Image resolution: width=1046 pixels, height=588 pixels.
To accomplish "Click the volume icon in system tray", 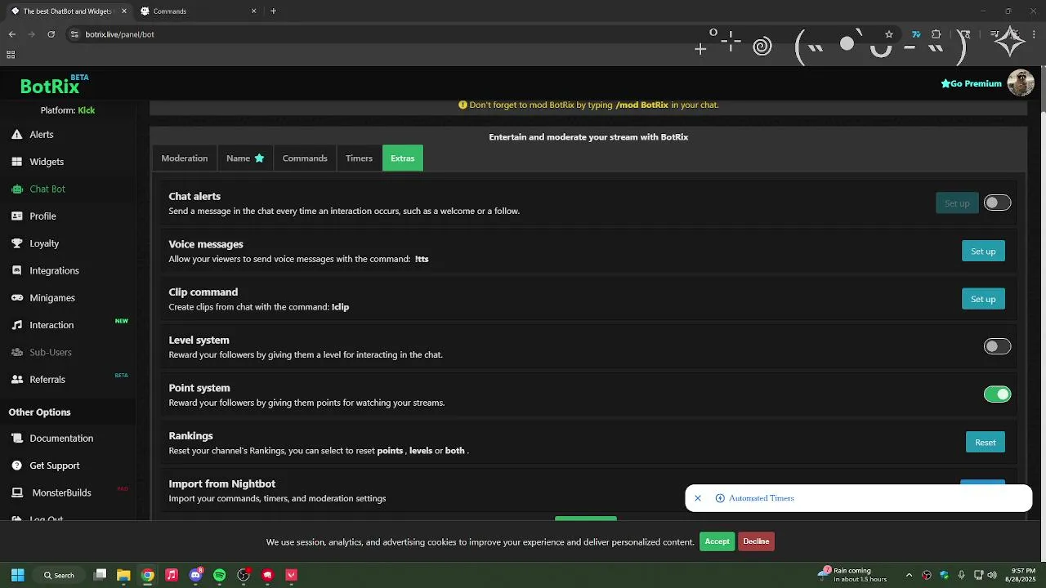I will pos(992,575).
